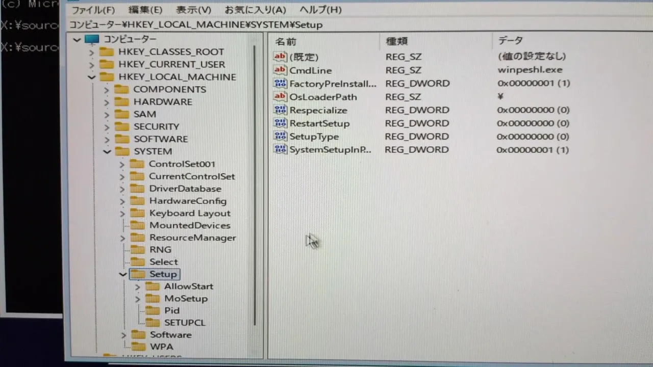Click the HardwareConfig folder icon

pos(137,200)
